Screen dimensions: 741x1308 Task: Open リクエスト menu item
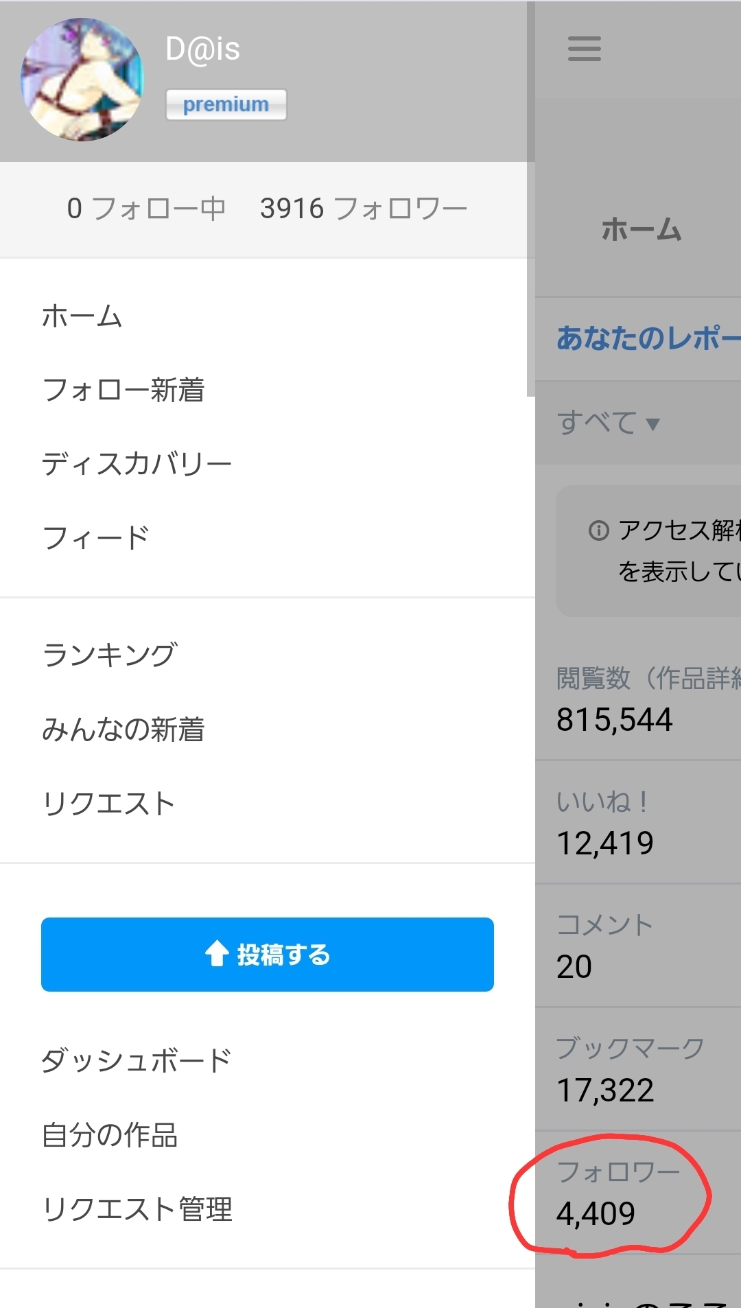click(x=108, y=803)
